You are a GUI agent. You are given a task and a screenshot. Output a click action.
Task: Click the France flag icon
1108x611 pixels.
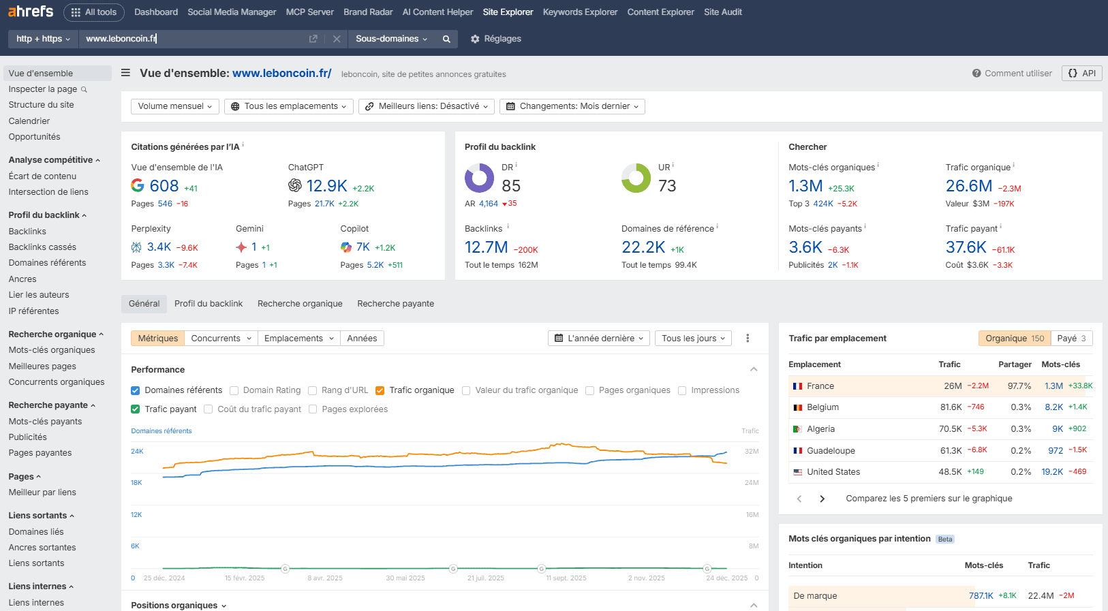797,386
